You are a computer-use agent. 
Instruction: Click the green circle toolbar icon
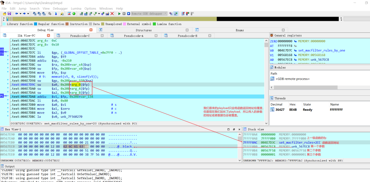pos(74,14)
